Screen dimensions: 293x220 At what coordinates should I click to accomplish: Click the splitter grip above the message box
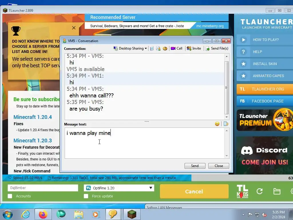click(147, 121)
